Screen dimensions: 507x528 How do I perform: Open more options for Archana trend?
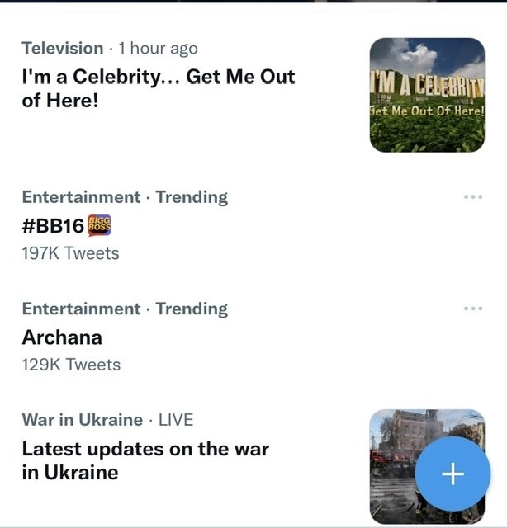tap(473, 309)
